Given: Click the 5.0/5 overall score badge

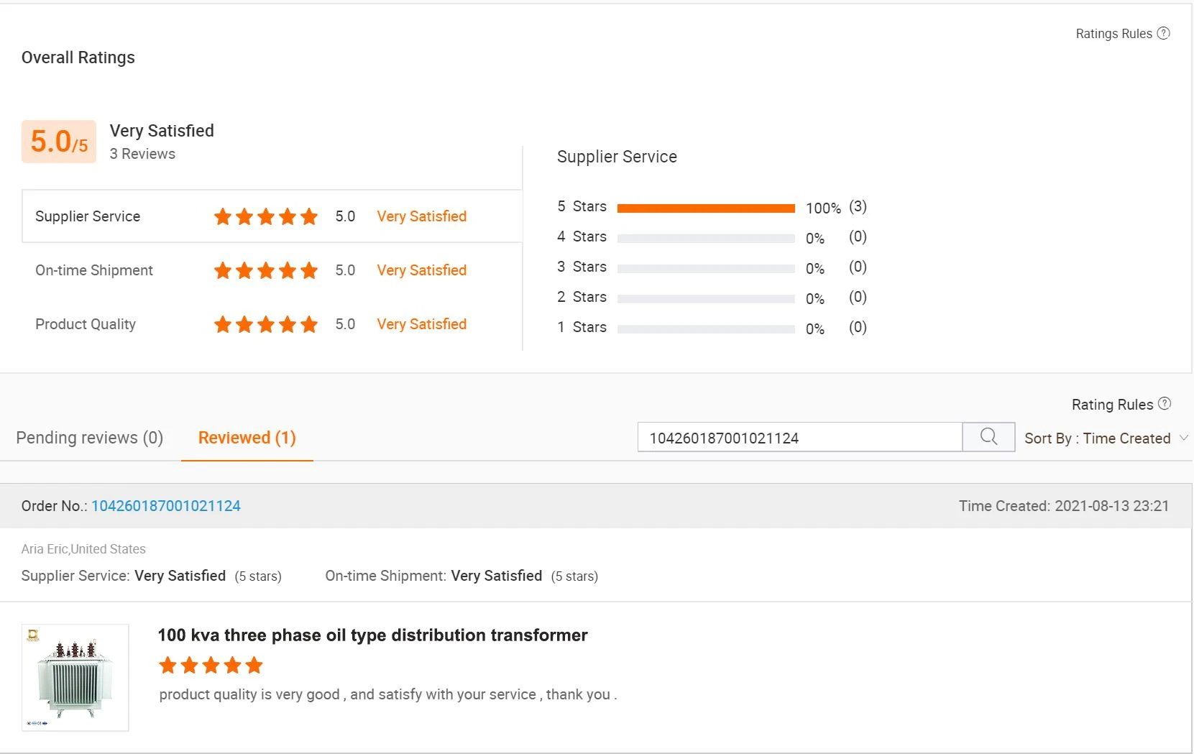Looking at the screenshot, I should click(x=59, y=142).
